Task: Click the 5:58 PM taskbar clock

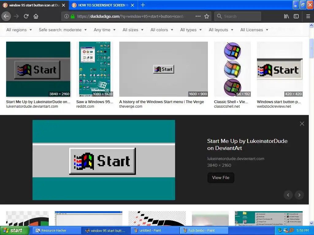Action: [x=302, y=230]
